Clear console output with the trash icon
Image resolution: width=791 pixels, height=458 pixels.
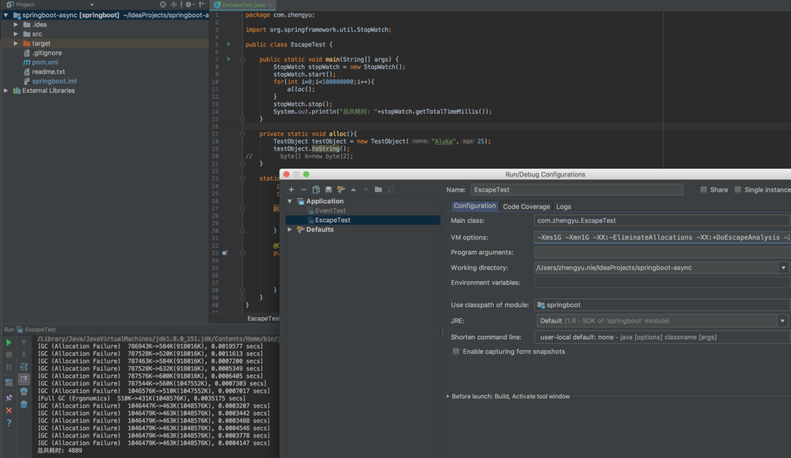click(x=24, y=404)
